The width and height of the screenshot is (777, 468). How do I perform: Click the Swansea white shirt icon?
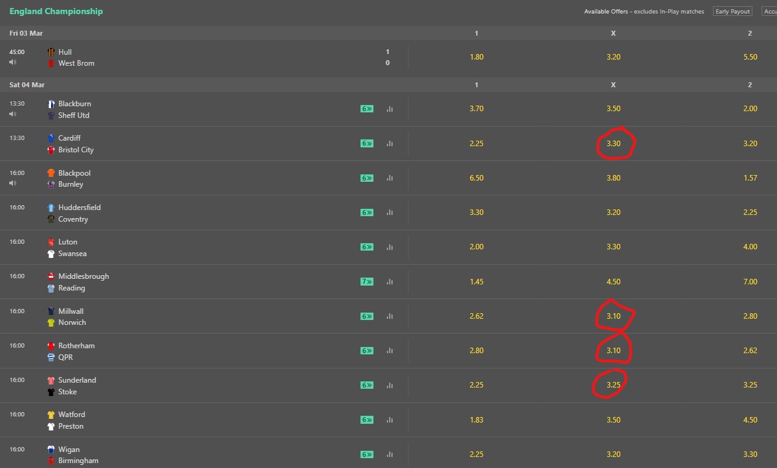click(x=51, y=254)
